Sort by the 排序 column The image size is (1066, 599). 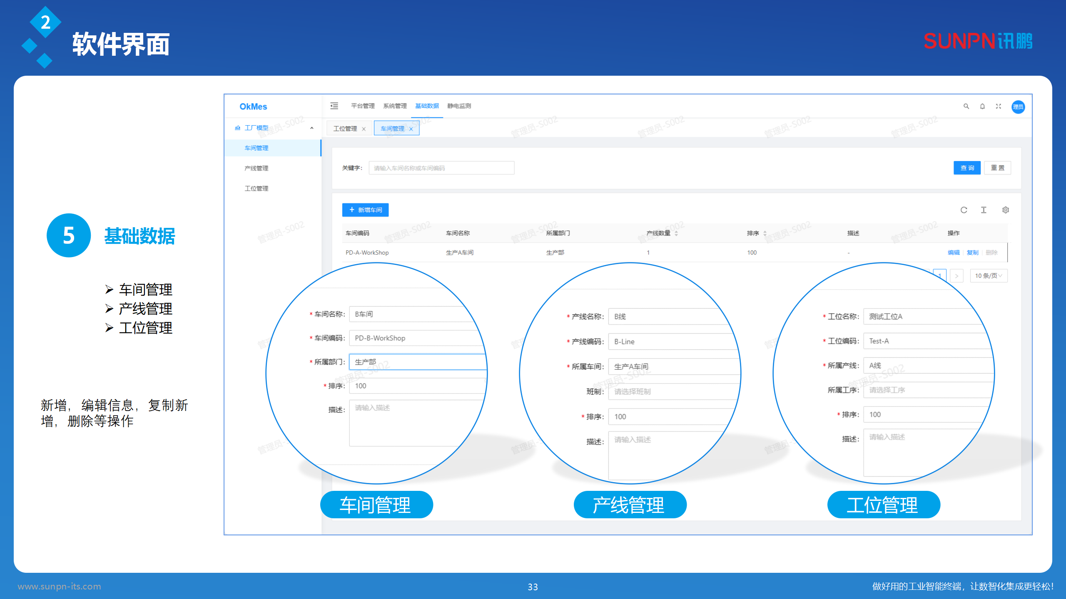click(765, 233)
